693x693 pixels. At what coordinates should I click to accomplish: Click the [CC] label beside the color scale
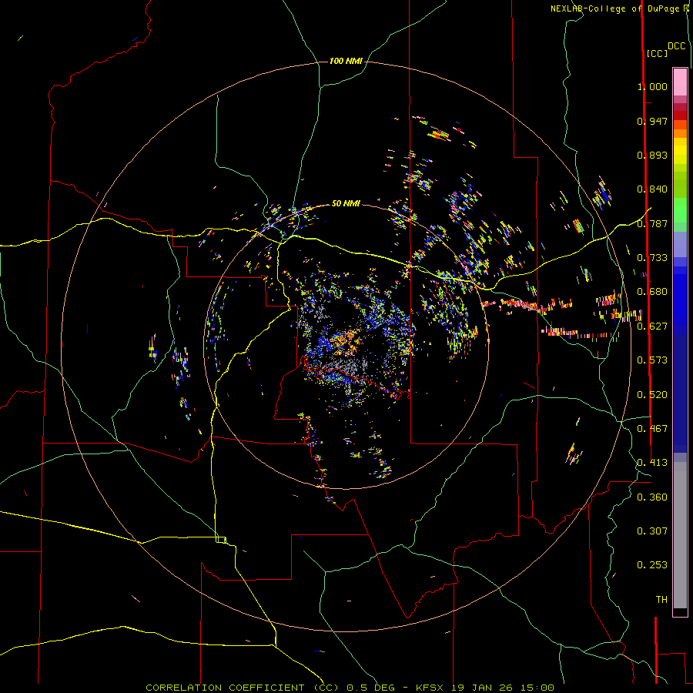click(x=657, y=53)
